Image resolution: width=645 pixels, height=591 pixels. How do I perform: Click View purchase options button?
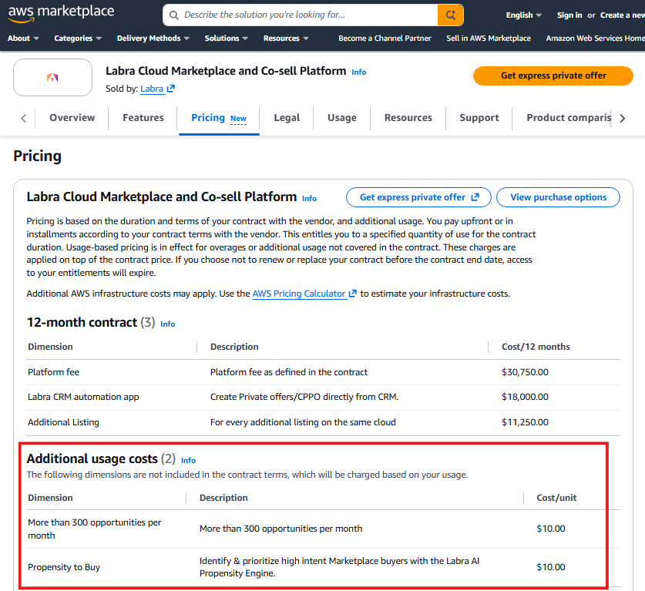558,197
